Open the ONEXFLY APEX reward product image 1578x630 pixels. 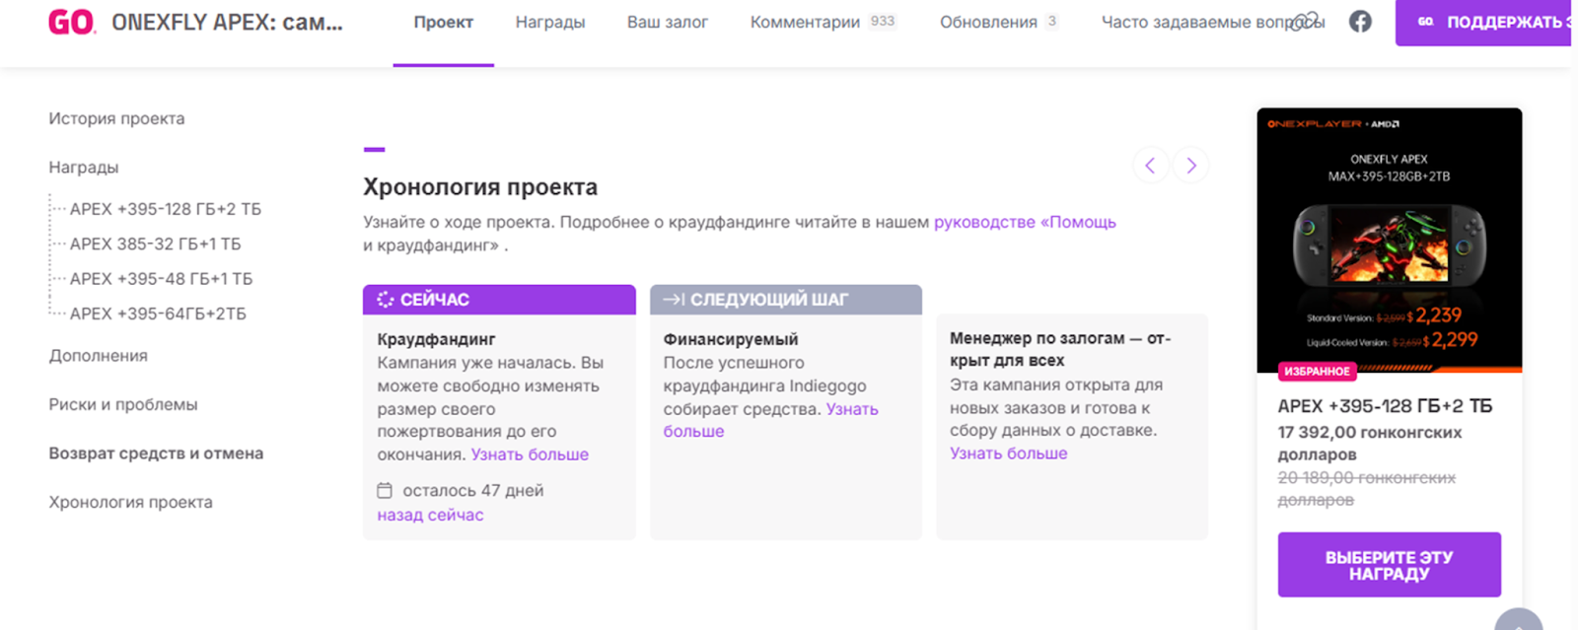click(1389, 240)
